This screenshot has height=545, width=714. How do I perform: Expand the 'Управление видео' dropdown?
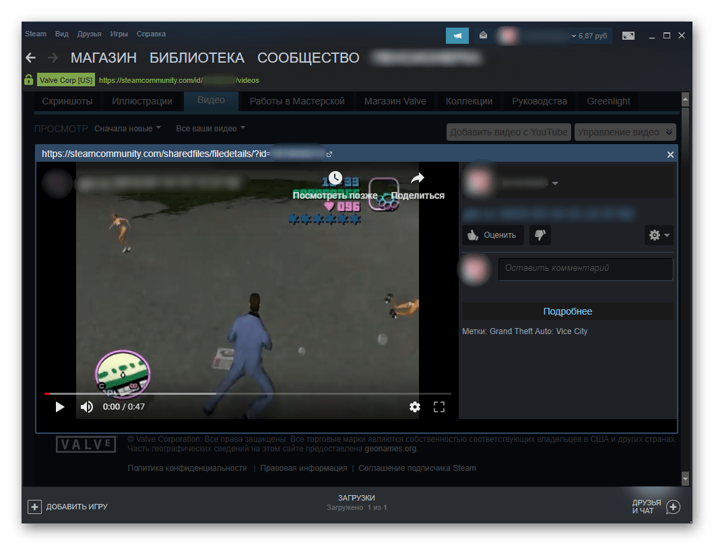coord(624,132)
